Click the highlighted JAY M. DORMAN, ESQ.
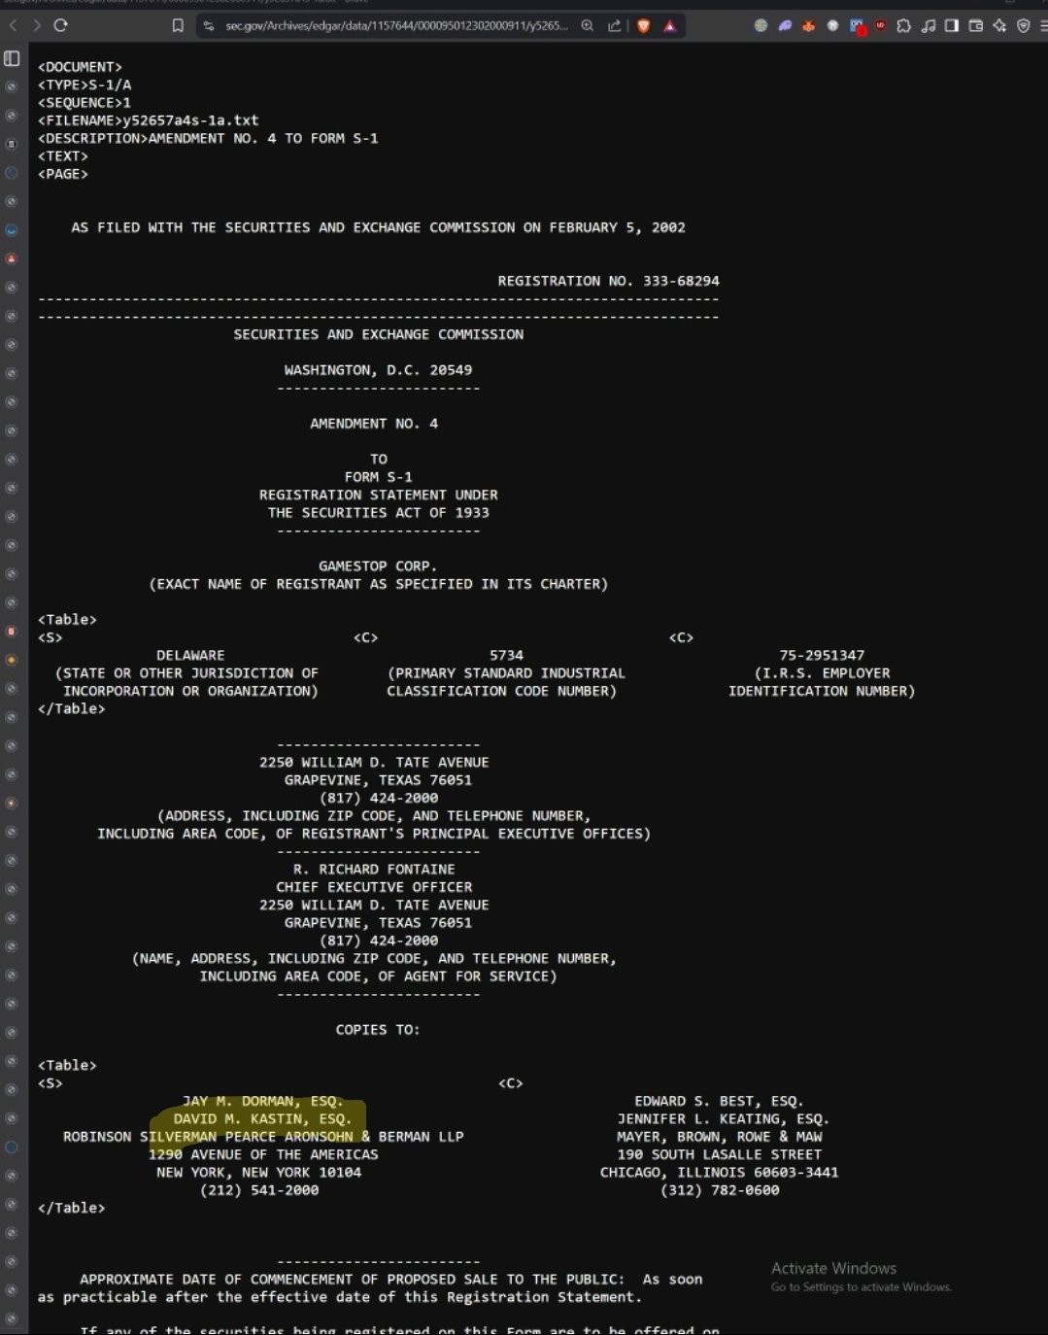The image size is (1048, 1335). [263, 1101]
